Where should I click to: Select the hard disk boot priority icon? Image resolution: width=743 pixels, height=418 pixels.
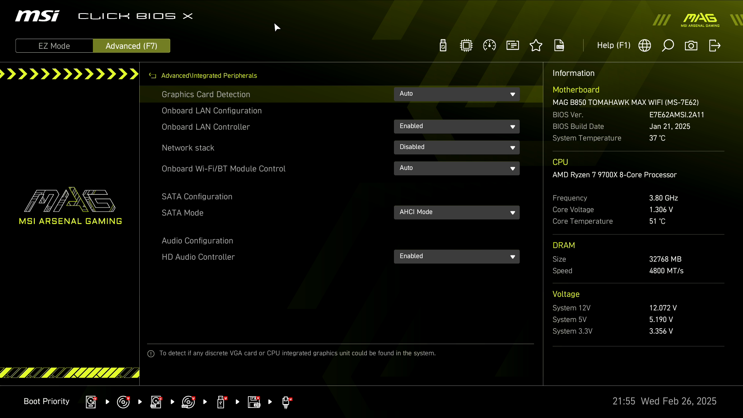(x=91, y=402)
